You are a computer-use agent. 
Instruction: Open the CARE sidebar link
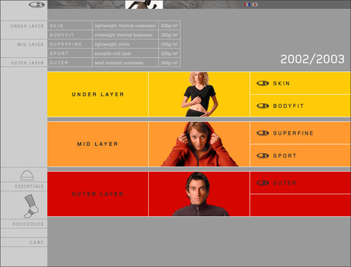pos(36,243)
